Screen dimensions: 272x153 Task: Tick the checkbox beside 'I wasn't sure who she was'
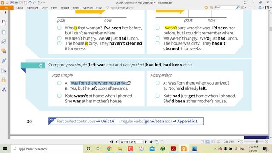coord(158,28)
